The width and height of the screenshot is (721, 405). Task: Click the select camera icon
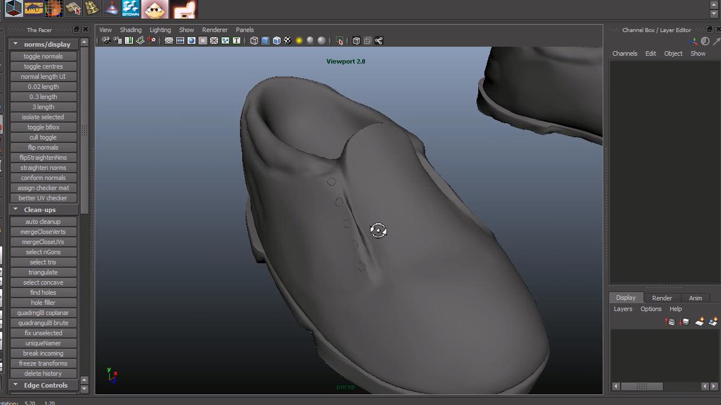[106, 40]
